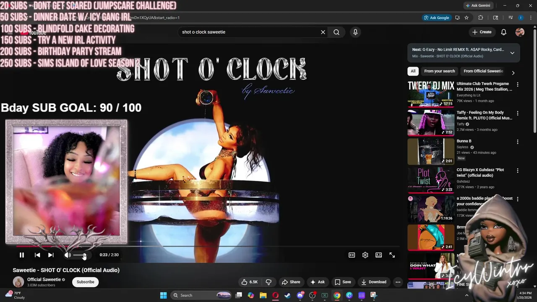Screen dimensions: 537x302
Task: Launch Copilot from the taskbar
Action: [x=251, y=295]
